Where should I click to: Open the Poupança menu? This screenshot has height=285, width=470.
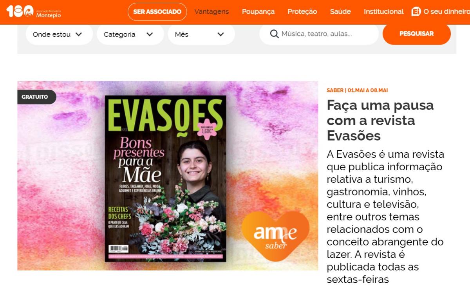tap(258, 12)
